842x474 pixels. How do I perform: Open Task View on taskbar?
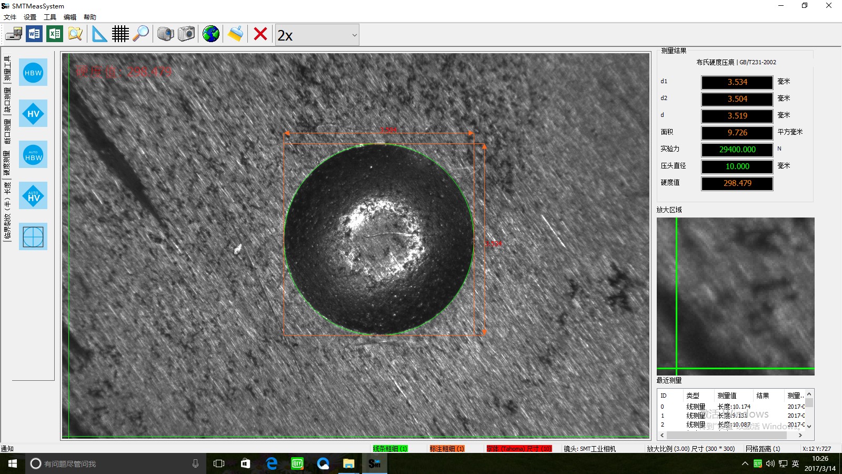[219, 463]
